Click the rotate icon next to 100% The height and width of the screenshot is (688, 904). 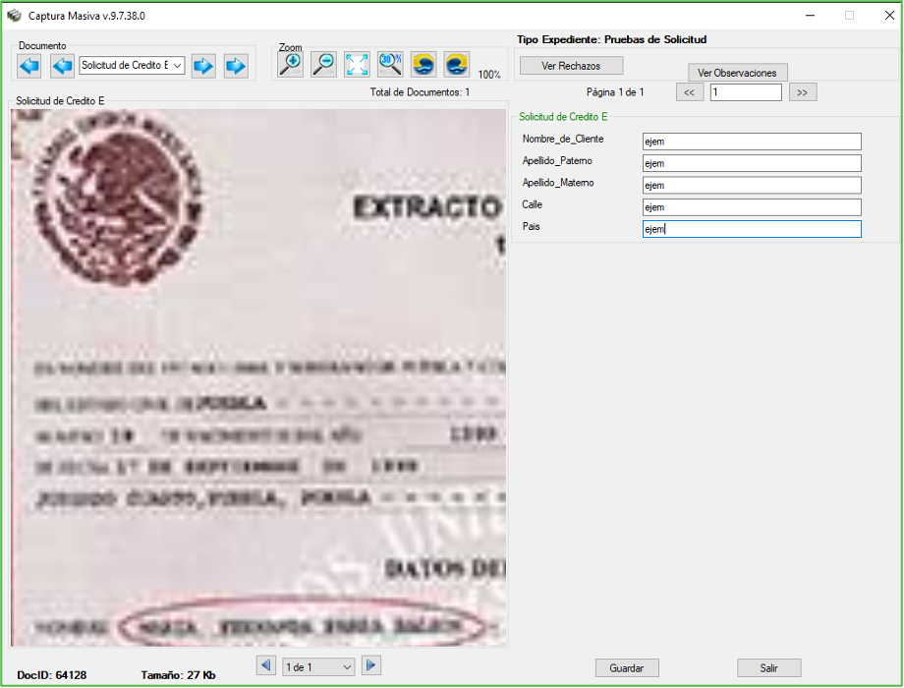[x=456, y=65]
